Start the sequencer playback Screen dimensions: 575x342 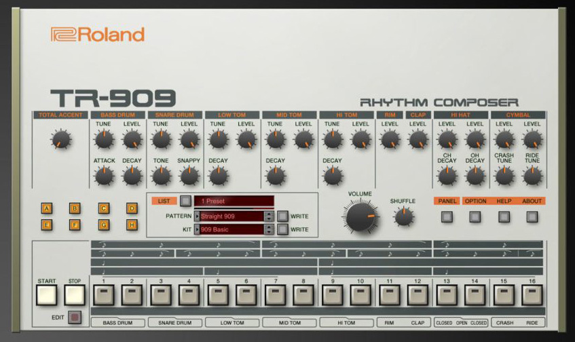(47, 295)
